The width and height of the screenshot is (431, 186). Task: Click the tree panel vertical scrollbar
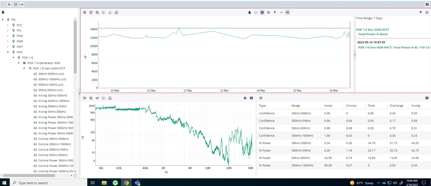click(x=75, y=46)
